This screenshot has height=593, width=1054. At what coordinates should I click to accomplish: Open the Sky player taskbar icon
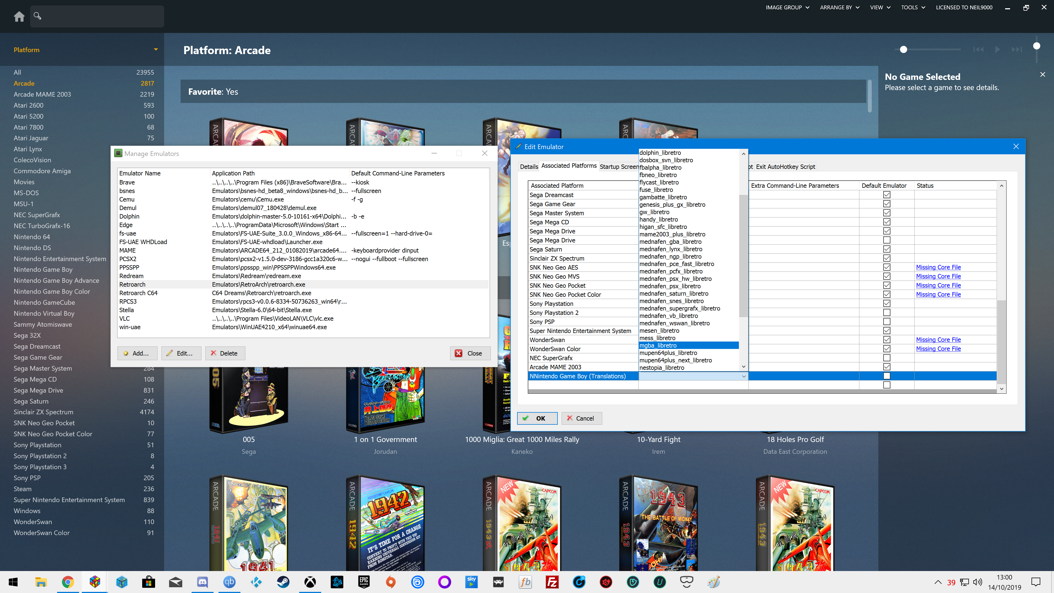click(471, 582)
